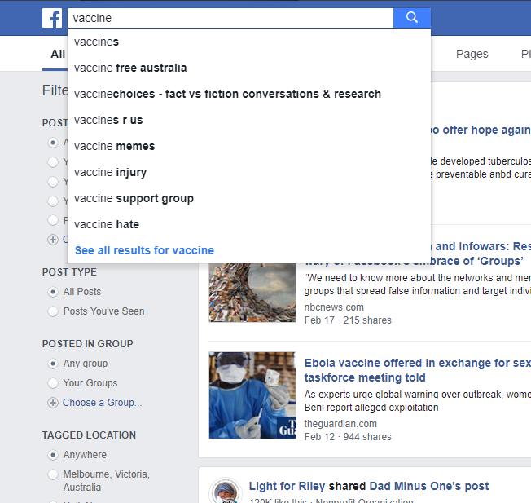The height and width of the screenshot is (503, 531).
Task: Select Melbourne, Victoria, Australia location filter
Action: pos(54,474)
